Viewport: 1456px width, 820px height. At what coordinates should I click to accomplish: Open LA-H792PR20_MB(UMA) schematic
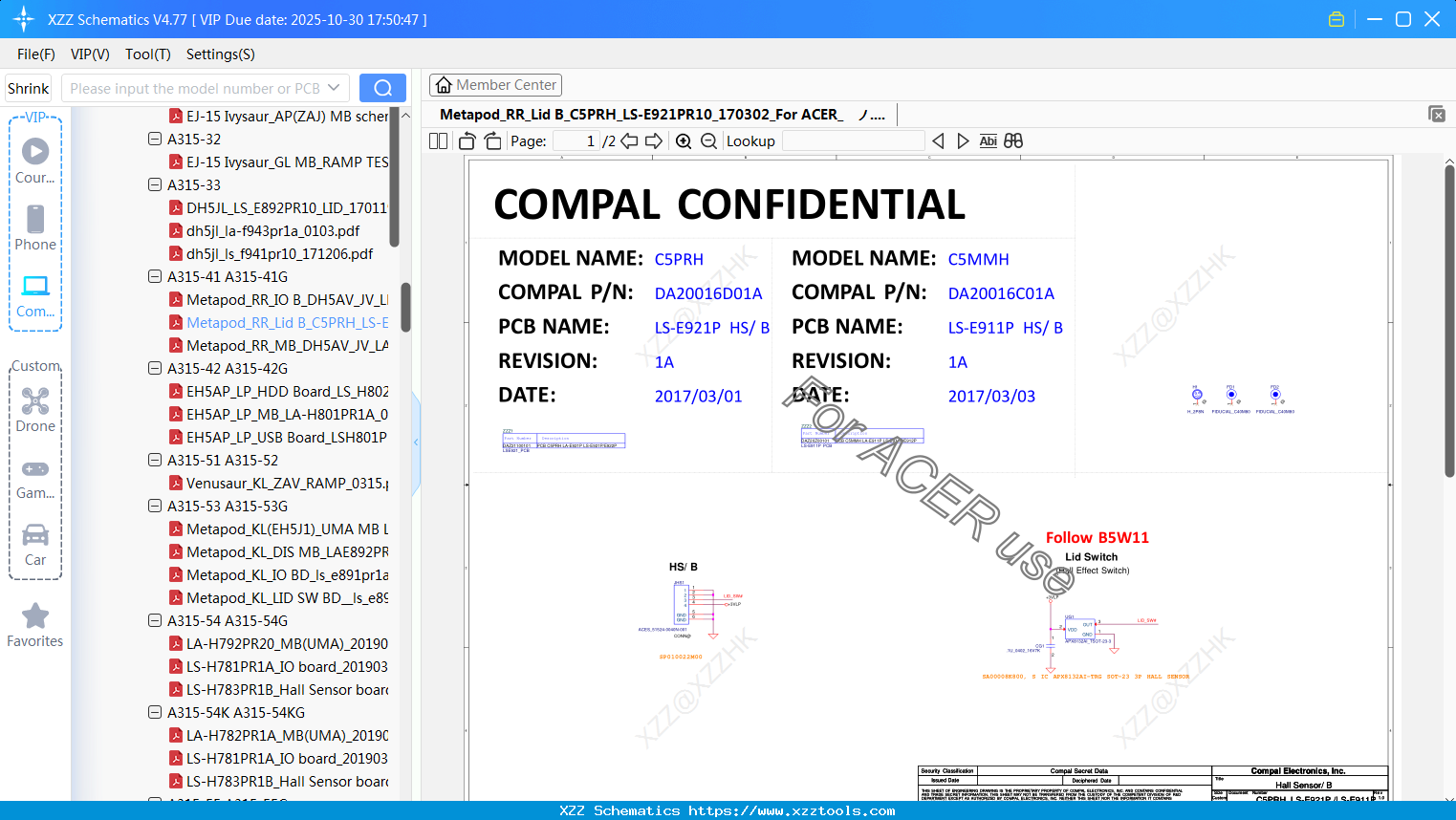tap(278, 644)
